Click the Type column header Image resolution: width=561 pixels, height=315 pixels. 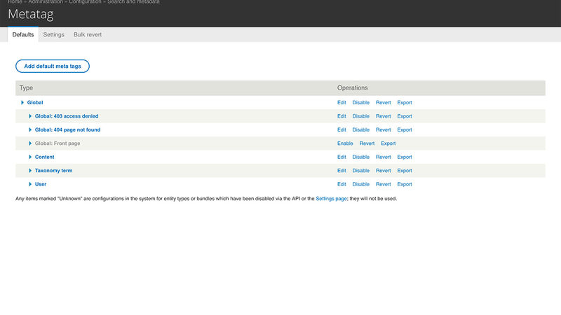tap(26, 88)
